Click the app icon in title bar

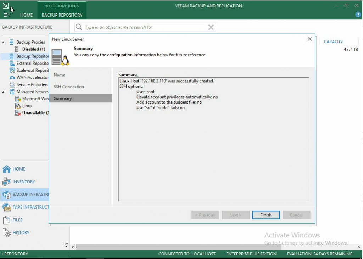pyautogui.click(x=6, y=6)
